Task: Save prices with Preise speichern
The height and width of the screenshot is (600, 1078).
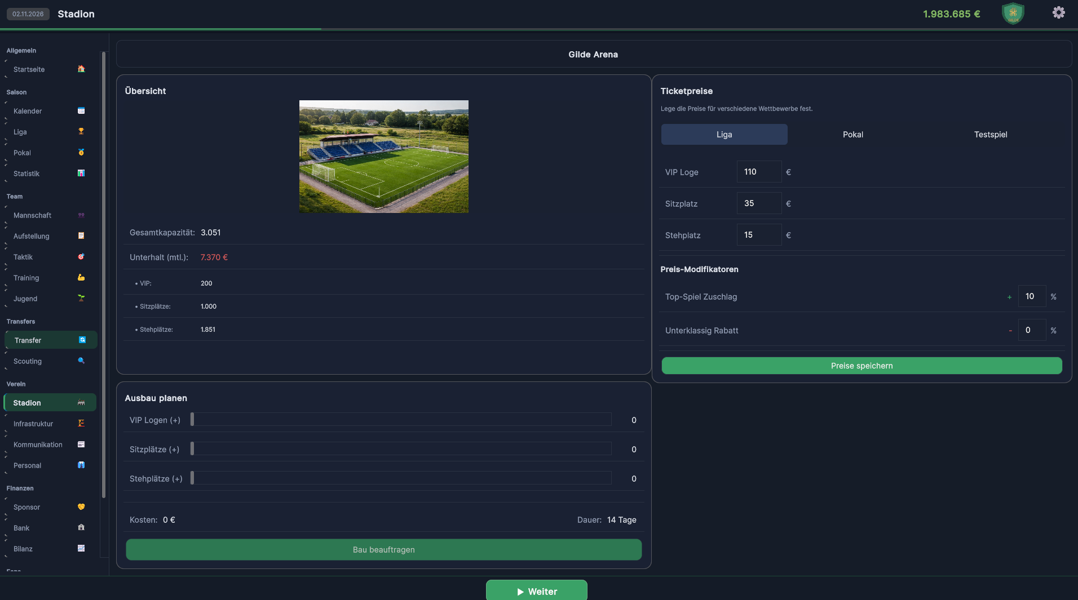Action: [x=861, y=366]
